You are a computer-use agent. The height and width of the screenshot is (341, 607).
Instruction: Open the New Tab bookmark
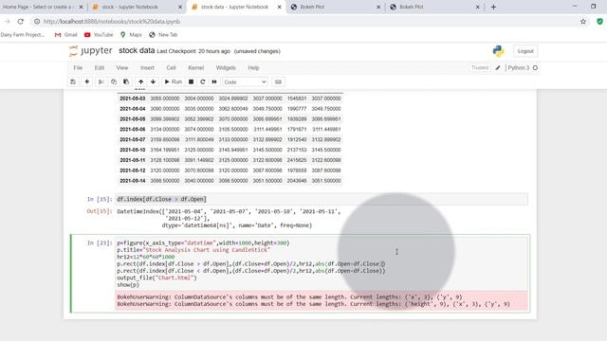163,35
